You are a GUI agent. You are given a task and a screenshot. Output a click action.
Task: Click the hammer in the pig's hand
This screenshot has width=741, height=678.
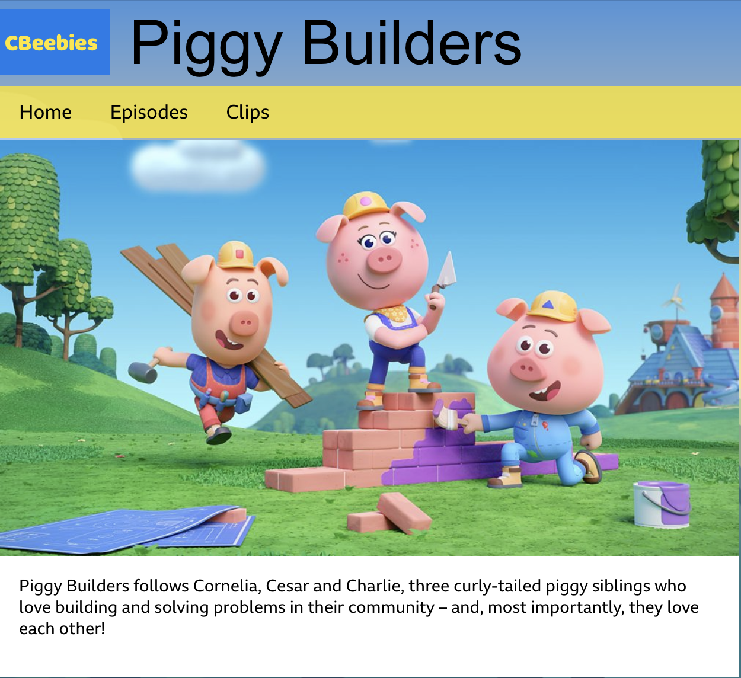(x=144, y=369)
